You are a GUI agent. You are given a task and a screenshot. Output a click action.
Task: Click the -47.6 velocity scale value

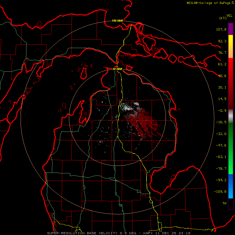(x=221, y=145)
